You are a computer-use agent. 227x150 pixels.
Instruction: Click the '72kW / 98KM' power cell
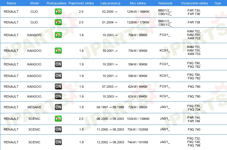click(138, 107)
